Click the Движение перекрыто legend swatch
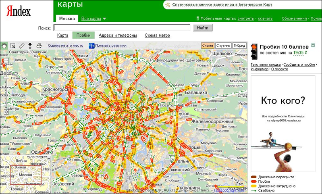This screenshot has height=194, width=322. [254, 177]
